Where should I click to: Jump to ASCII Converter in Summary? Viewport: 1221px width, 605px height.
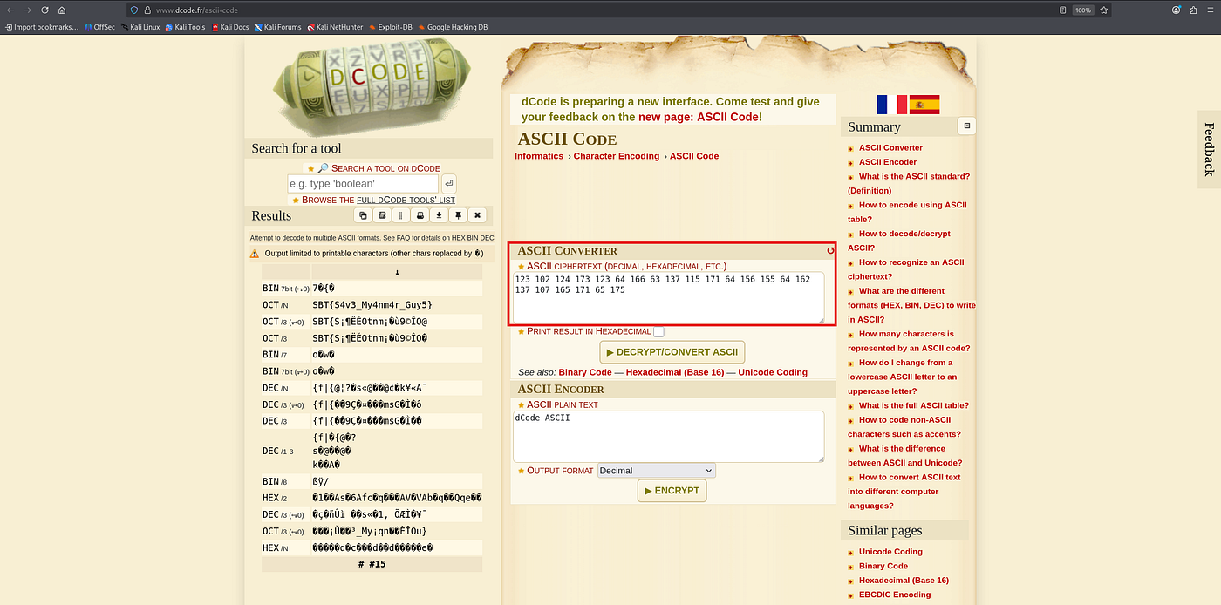(x=890, y=147)
